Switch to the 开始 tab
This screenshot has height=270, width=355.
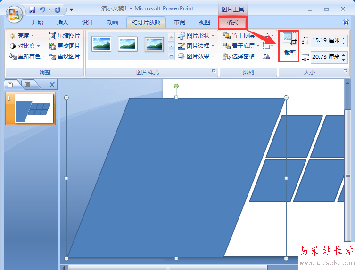tap(38, 23)
